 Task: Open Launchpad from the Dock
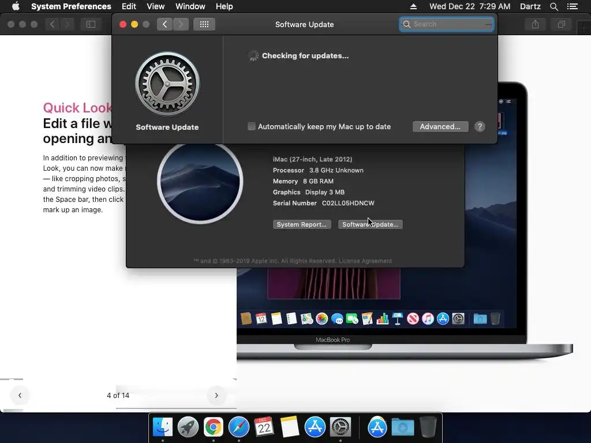[x=188, y=427]
